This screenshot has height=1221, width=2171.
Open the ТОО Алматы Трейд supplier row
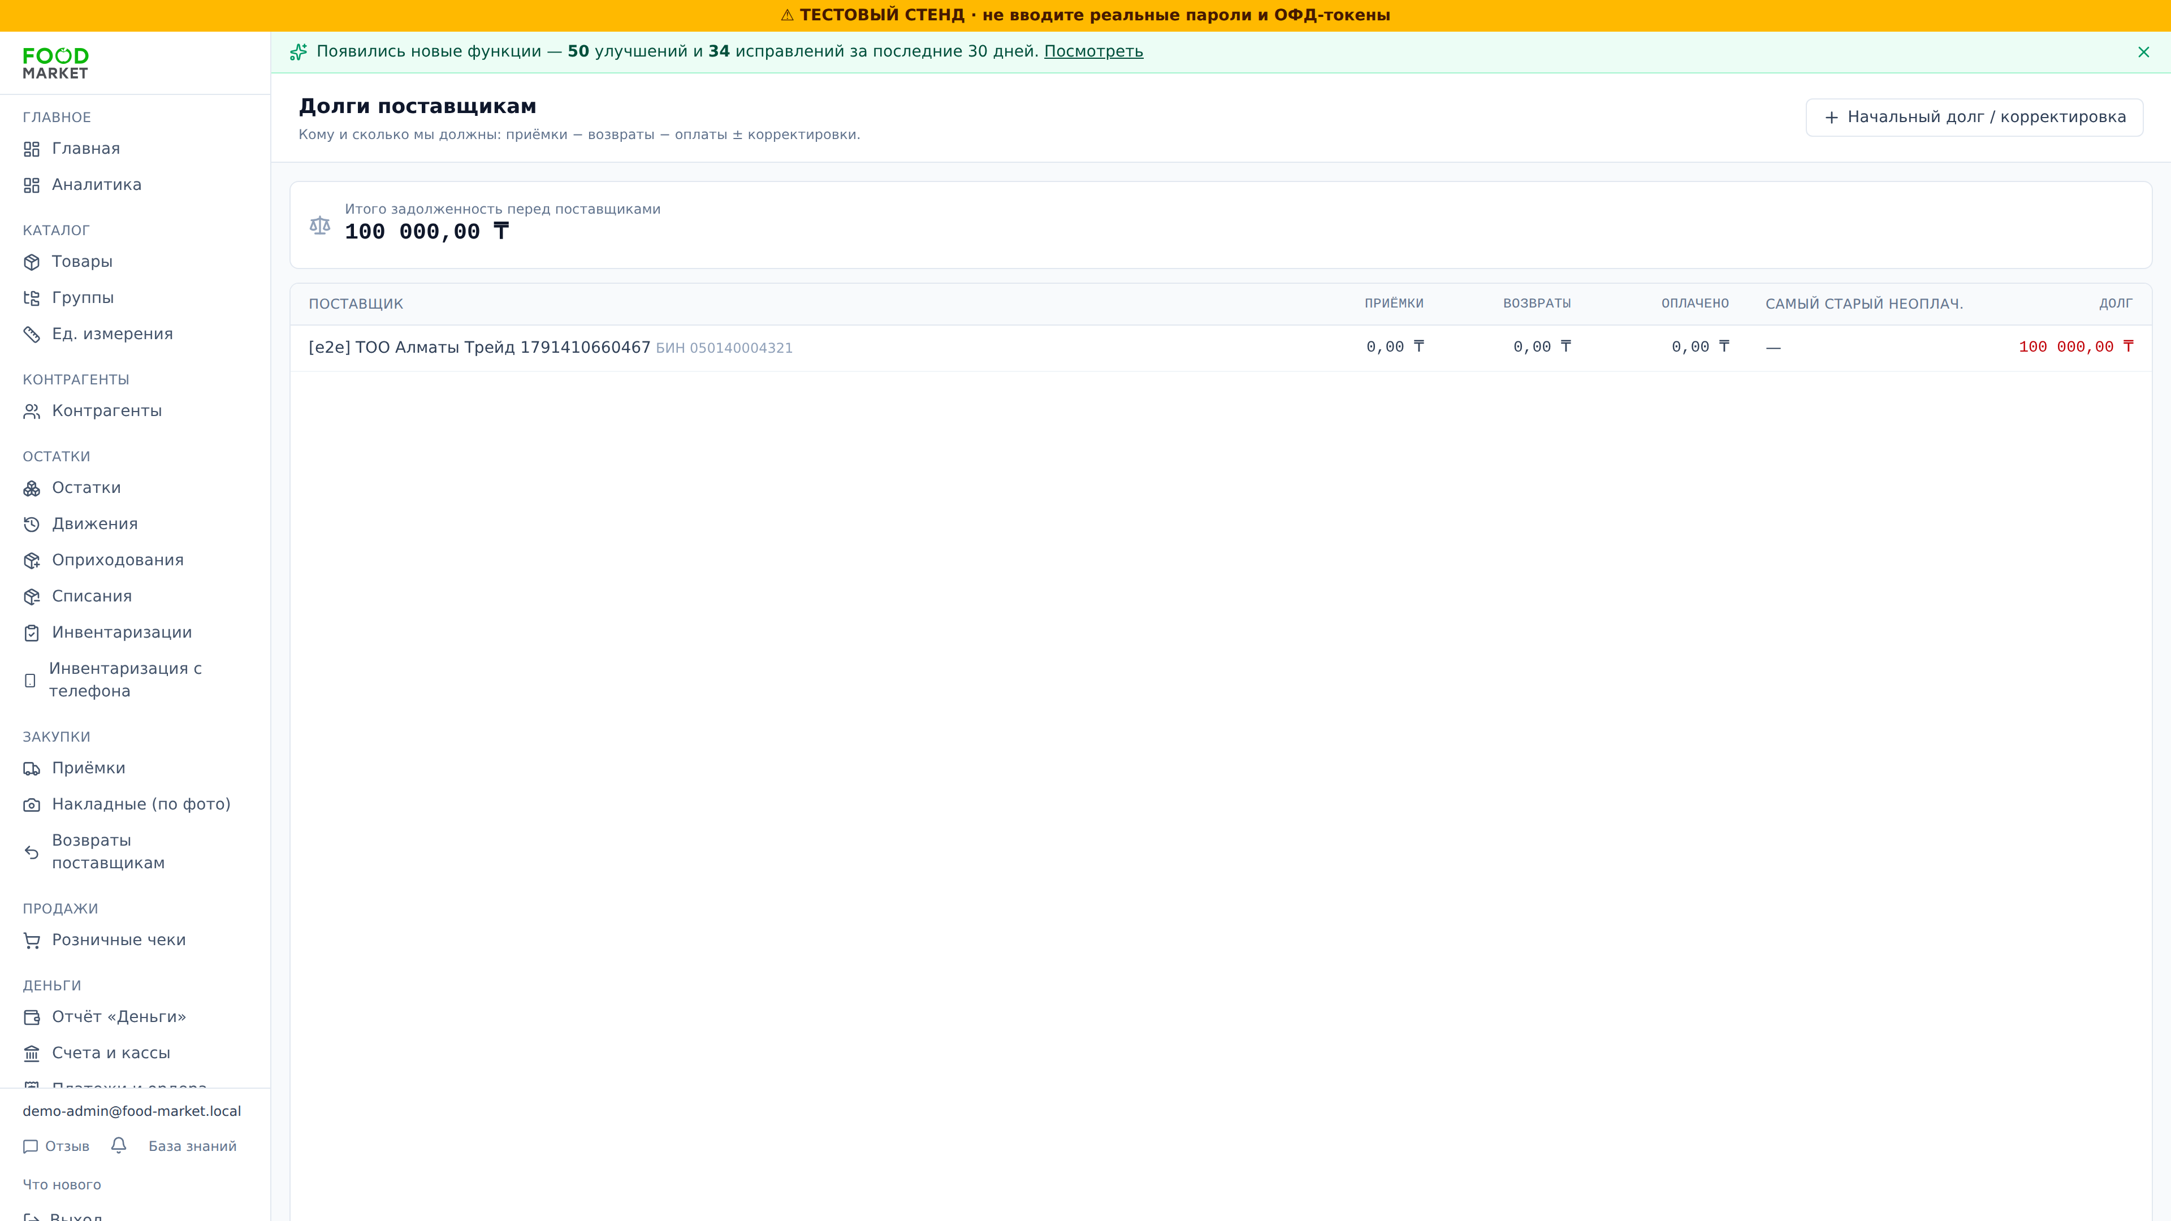click(x=1221, y=348)
